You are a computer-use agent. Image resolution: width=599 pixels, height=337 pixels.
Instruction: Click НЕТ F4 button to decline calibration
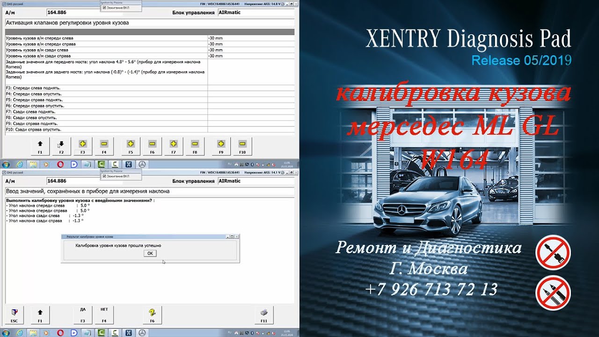pos(104,315)
